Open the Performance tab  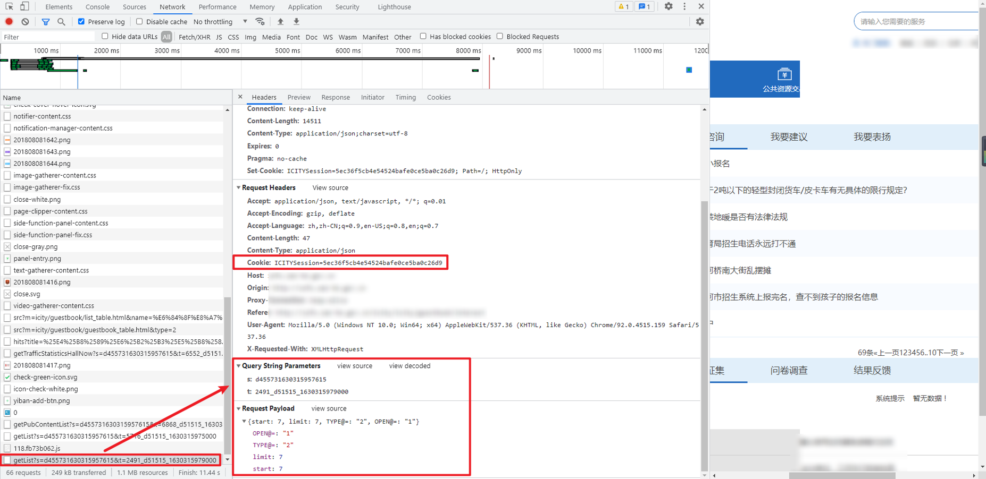[x=218, y=7]
